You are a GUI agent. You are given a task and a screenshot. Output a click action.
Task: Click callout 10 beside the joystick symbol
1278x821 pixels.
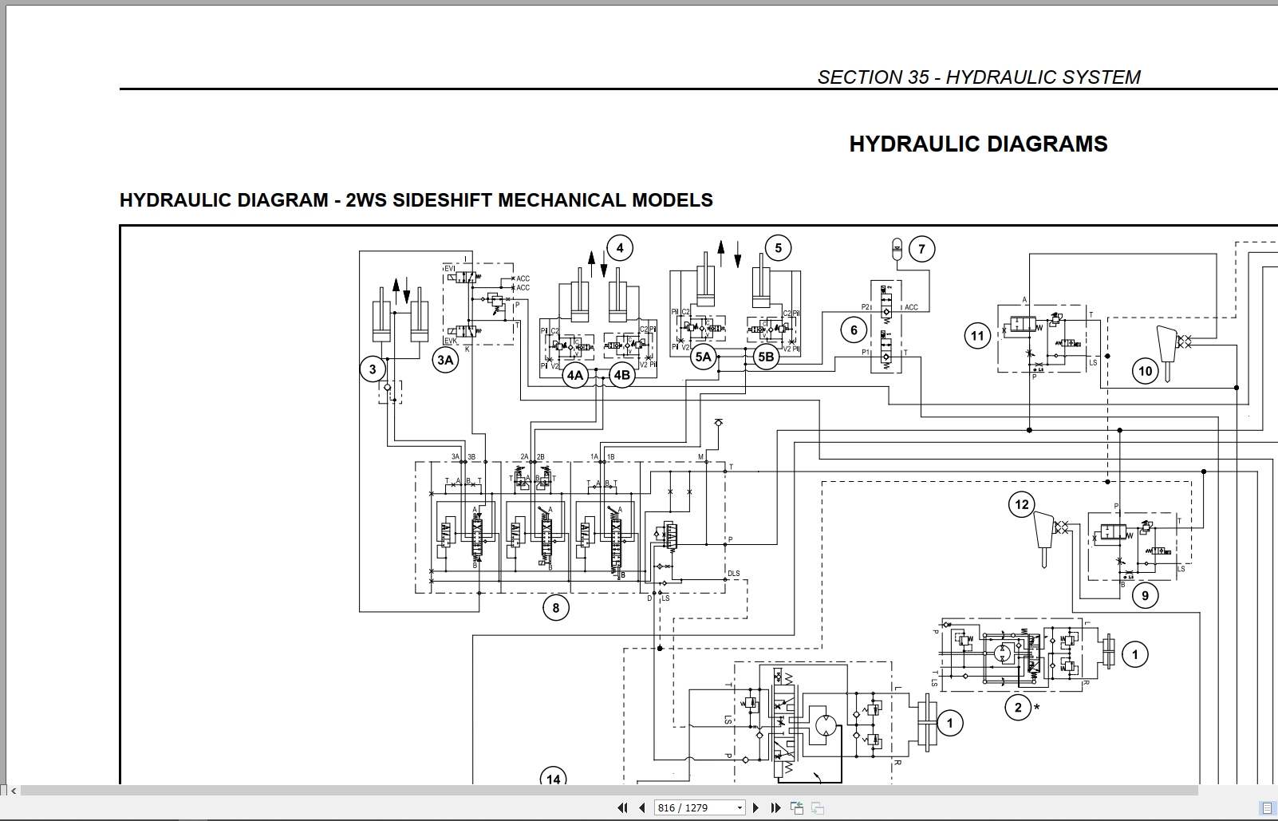point(1146,371)
